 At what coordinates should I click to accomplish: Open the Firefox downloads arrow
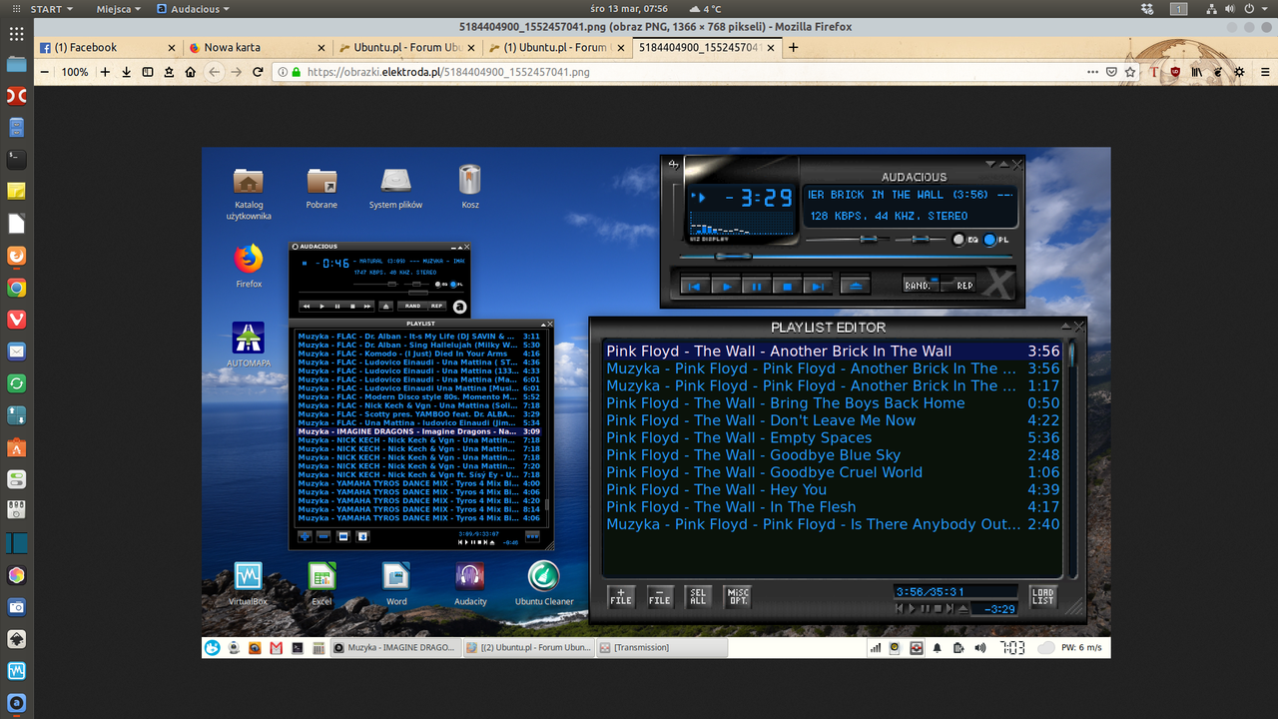coord(127,72)
